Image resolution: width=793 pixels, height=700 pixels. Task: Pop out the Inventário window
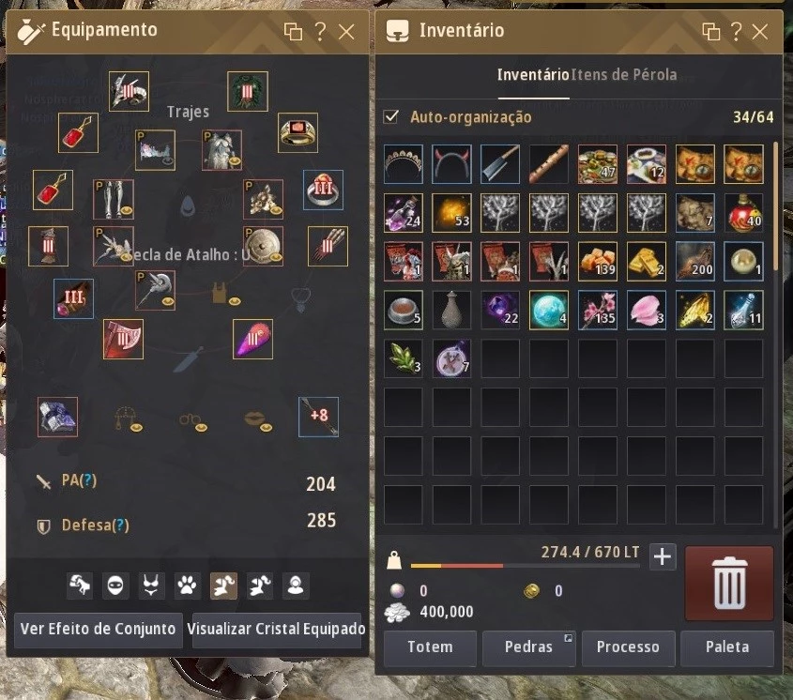tap(711, 32)
